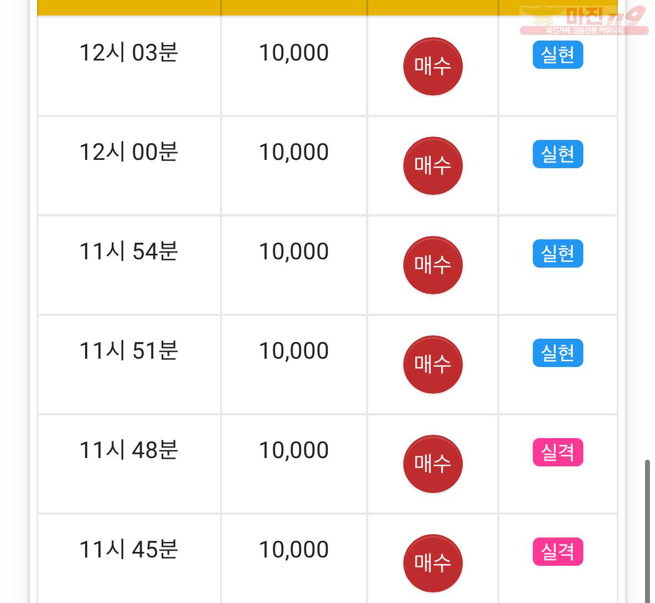The width and height of the screenshot is (655, 603).
Task: Select the 11시 54분 time cell
Action: (129, 265)
